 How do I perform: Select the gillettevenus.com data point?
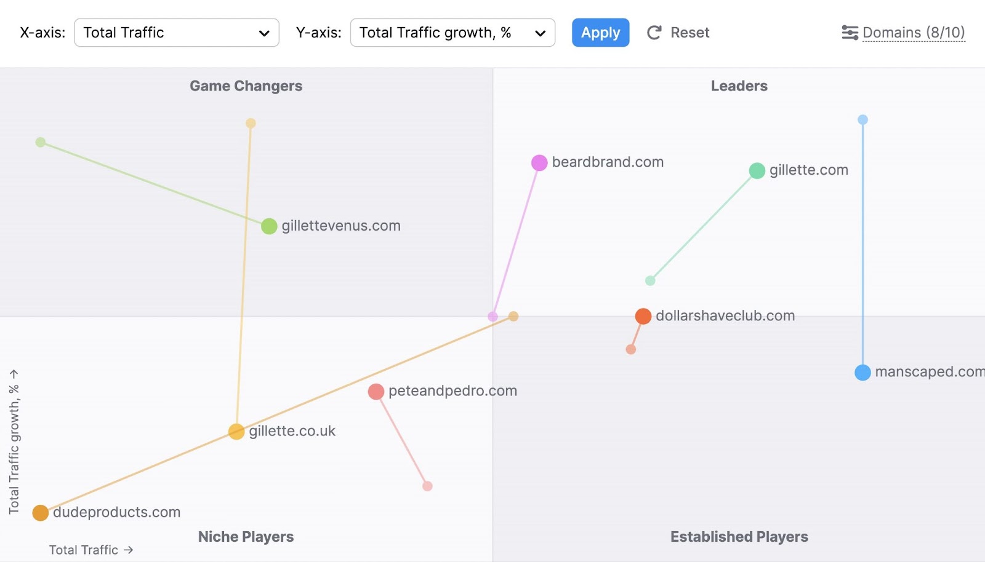point(268,226)
